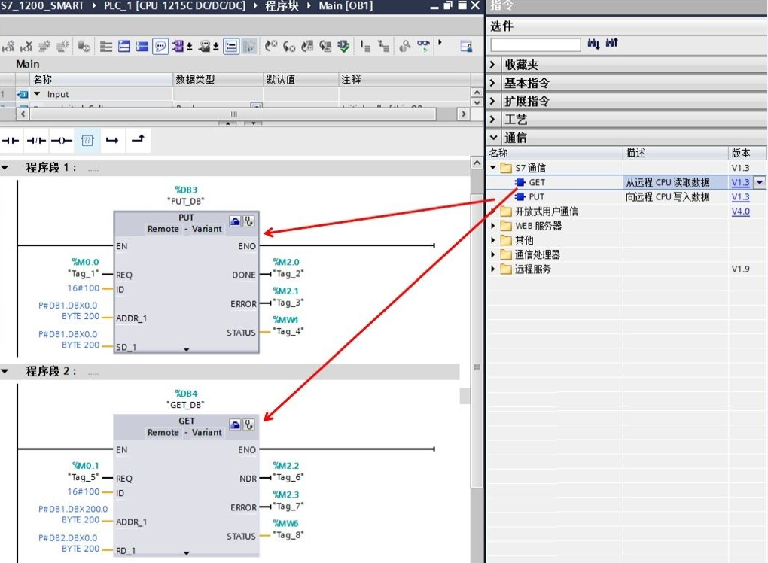Open GET version dropdown arrow
The height and width of the screenshot is (563, 768).
pos(760,182)
